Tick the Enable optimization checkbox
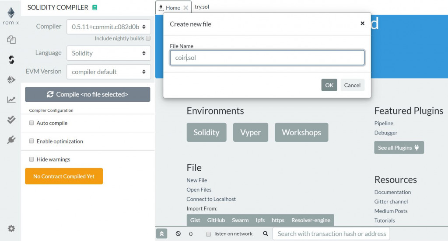 (31, 141)
